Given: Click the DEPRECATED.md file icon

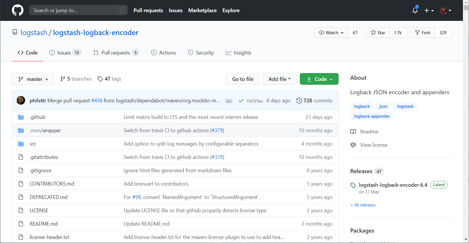Looking at the screenshot, I should pos(21,197).
